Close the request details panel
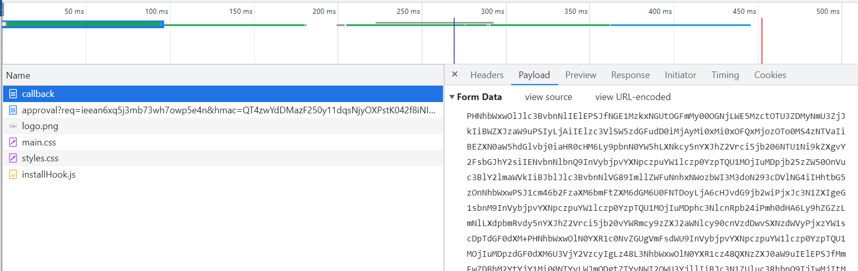 coord(455,75)
